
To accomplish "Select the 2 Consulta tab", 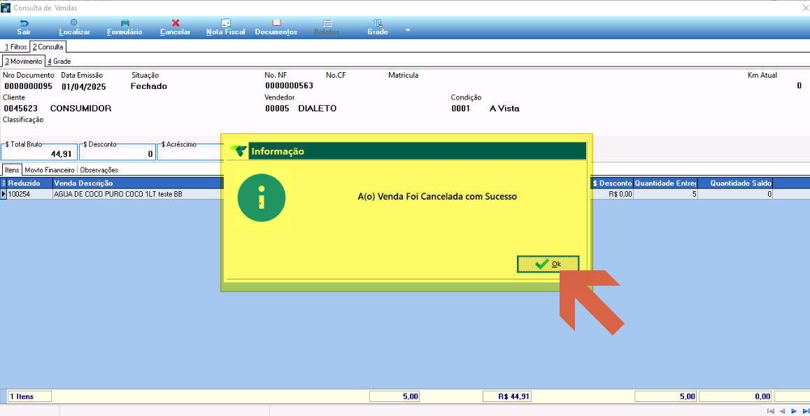I will click(x=48, y=46).
